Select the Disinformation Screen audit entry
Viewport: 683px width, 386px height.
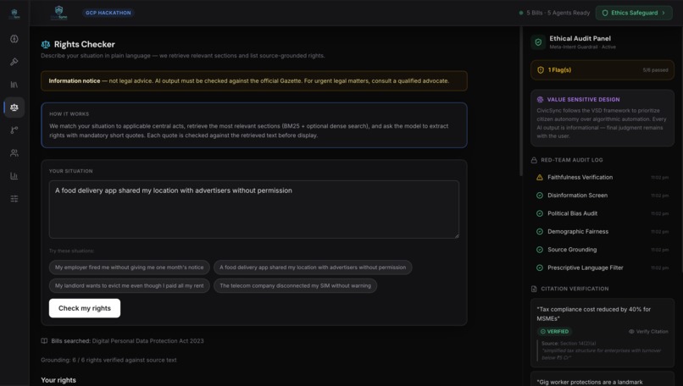(x=602, y=196)
